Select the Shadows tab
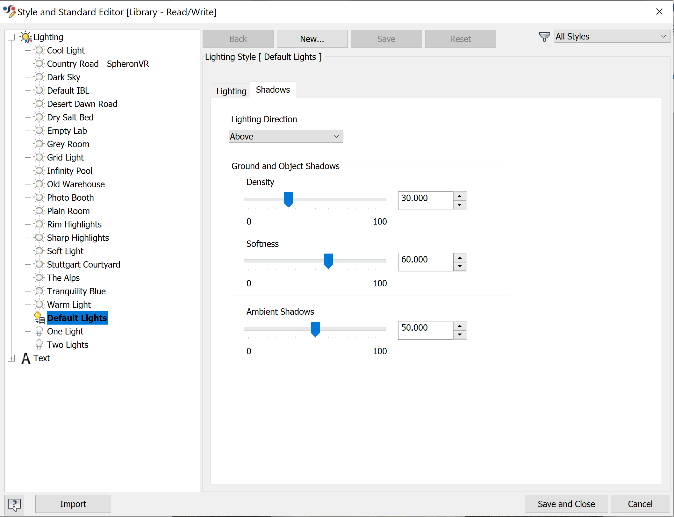The width and height of the screenshot is (674, 517). (273, 90)
